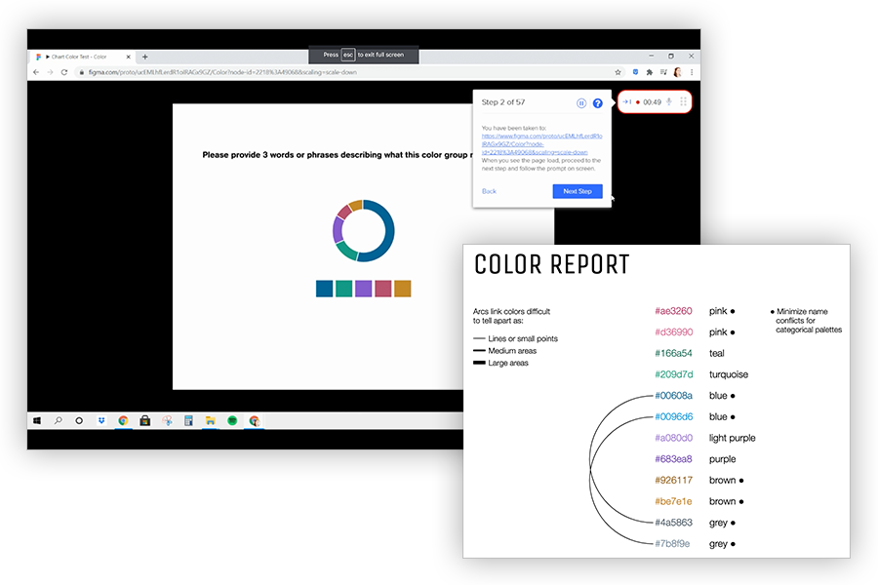Select the teal green swatch below chart
The width and height of the screenshot is (878, 585).
pos(343,289)
